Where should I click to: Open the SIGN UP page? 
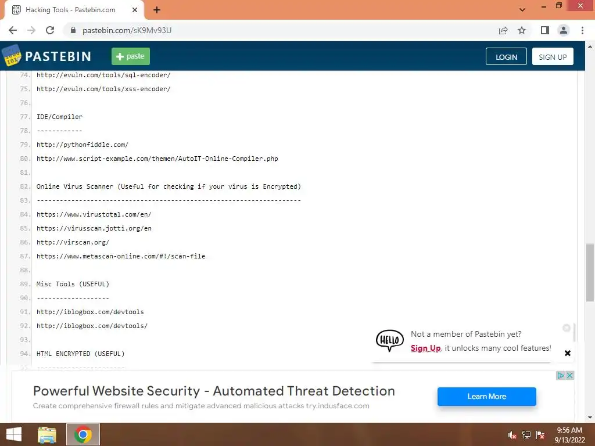click(x=553, y=56)
